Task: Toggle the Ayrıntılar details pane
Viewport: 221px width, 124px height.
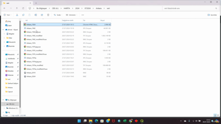Action: pos(212,15)
